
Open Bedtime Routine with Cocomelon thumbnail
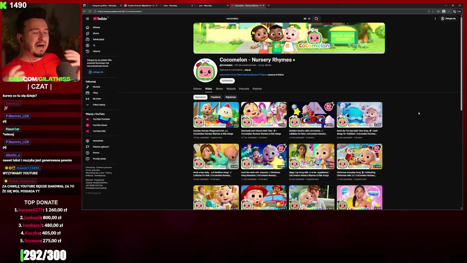click(x=312, y=115)
